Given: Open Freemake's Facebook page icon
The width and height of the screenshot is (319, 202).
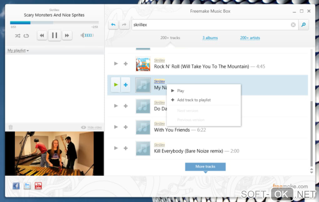Looking at the screenshot, I should coord(16,186).
